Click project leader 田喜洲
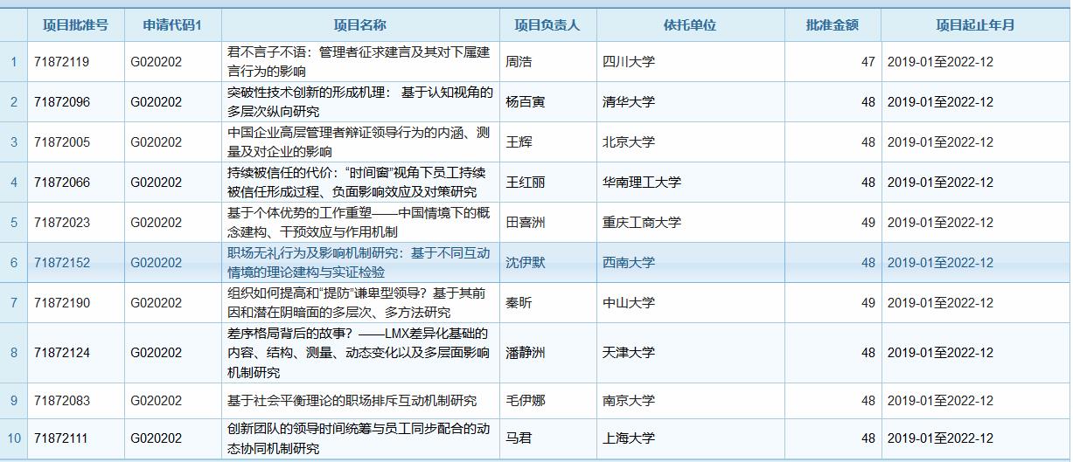Screen dimensions: 1073x462 tap(526, 223)
